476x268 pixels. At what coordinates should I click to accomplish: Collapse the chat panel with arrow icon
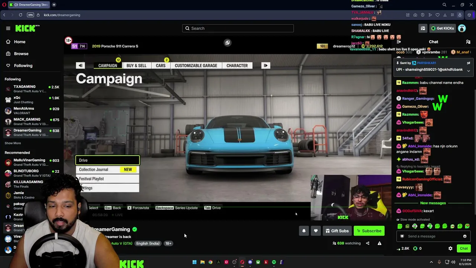click(399, 42)
